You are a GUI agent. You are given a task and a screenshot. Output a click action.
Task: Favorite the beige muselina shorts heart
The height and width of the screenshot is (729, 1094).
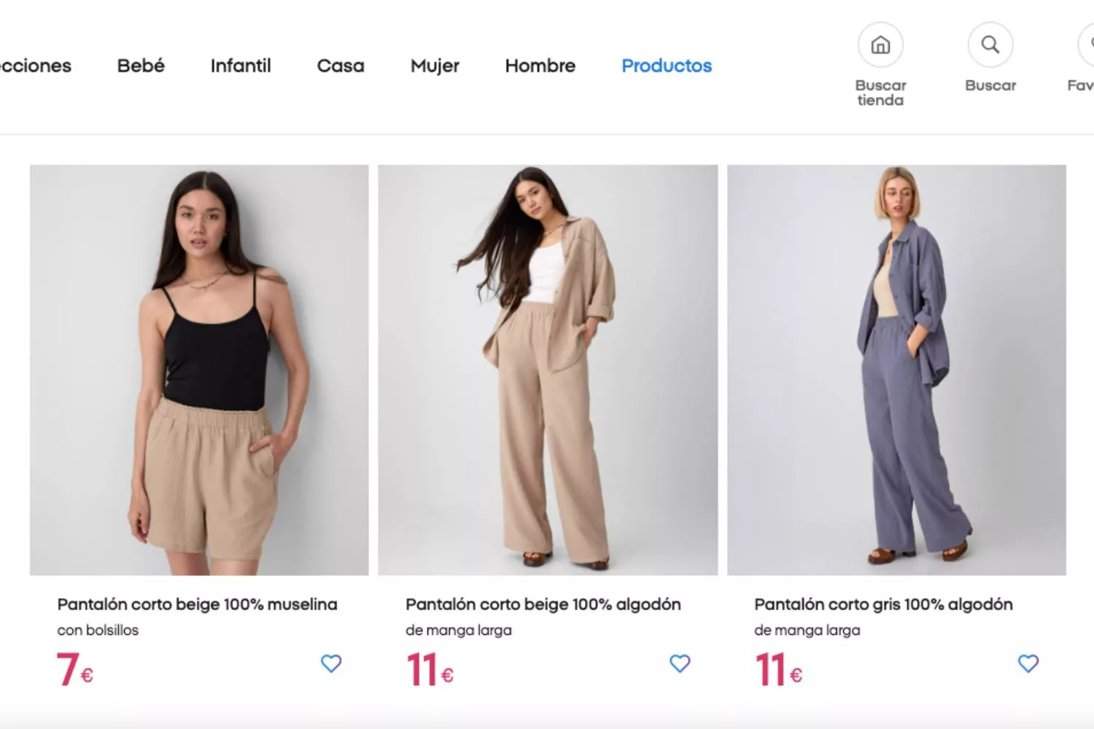coord(331,663)
